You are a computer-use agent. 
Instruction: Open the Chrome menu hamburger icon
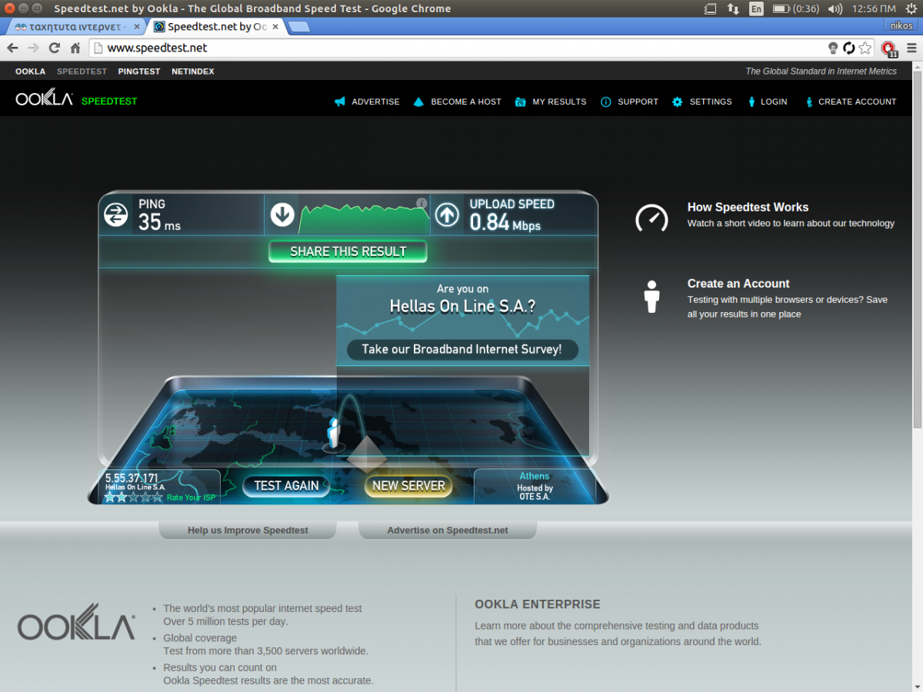pos(911,48)
